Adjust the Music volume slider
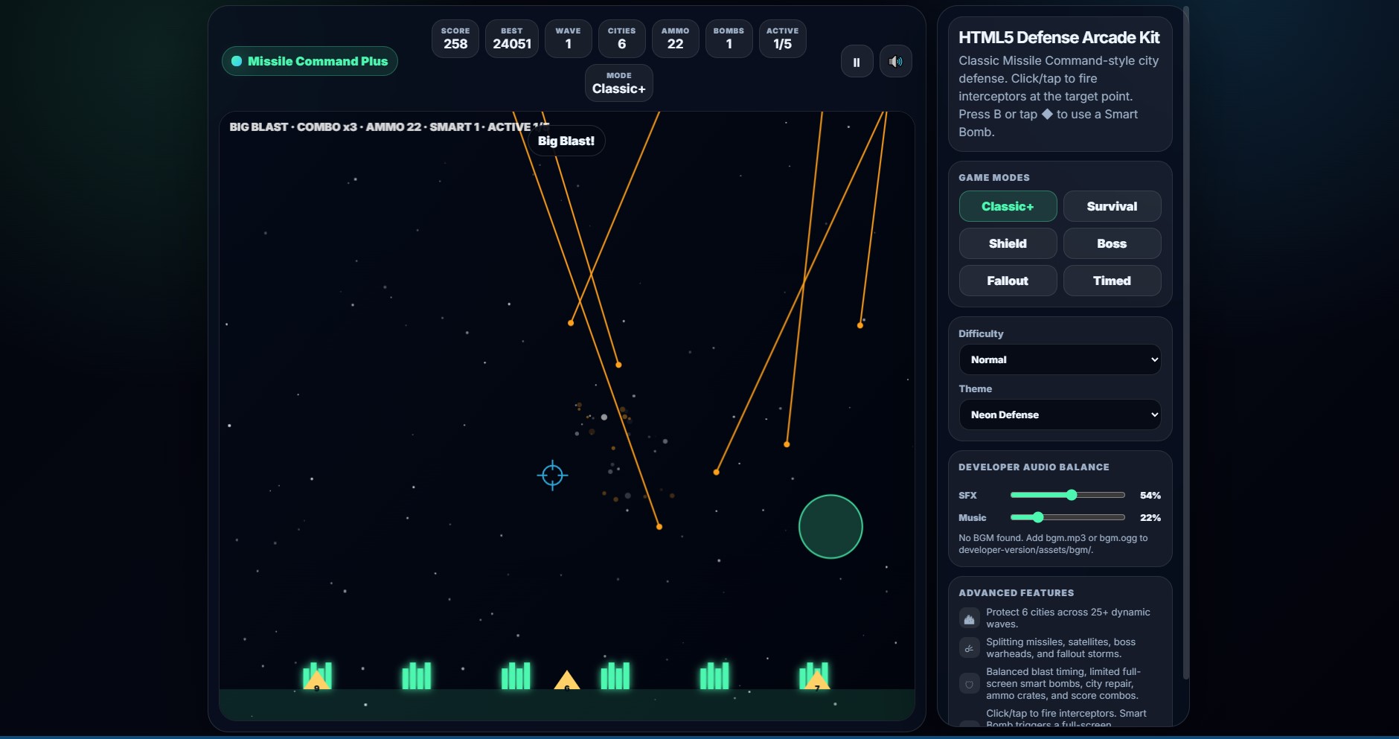 click(1067, 517)
